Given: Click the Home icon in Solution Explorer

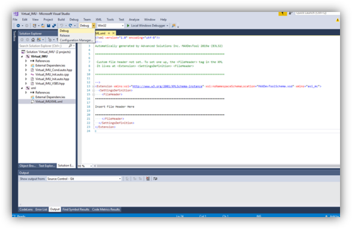Looking at the screenshot, I should pyautogui.click(x=33, y=39).
